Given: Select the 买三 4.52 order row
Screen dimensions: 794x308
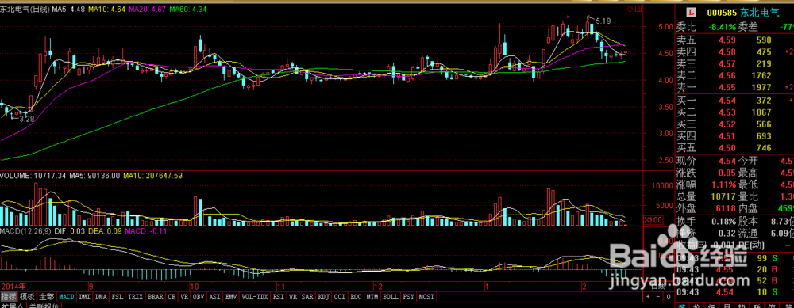Looking at the screenshot, I should click(x=735, y=124).
